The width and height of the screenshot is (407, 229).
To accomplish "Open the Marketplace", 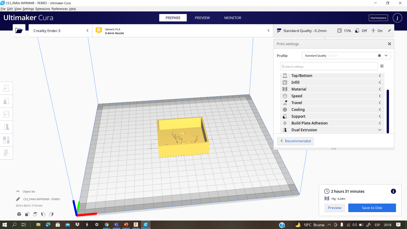I will [x=378, y=18].
